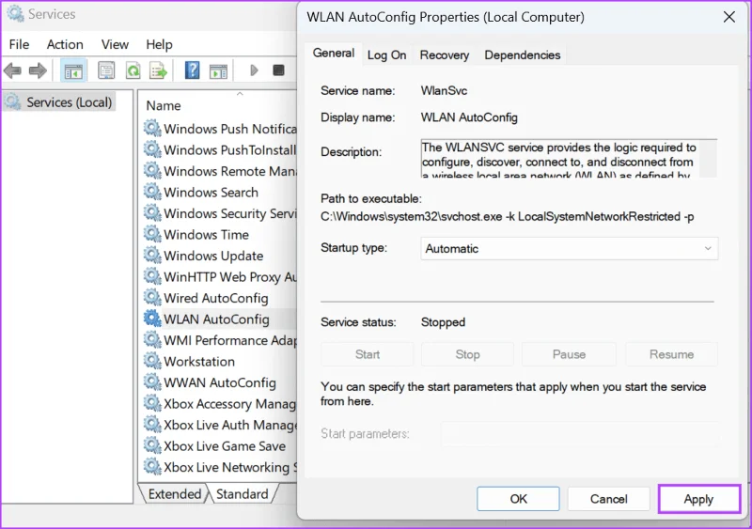Toggle Show/Hide Action Pane toolbar icon
This screenshot has width=752, height=529.
tap(218, 71)
